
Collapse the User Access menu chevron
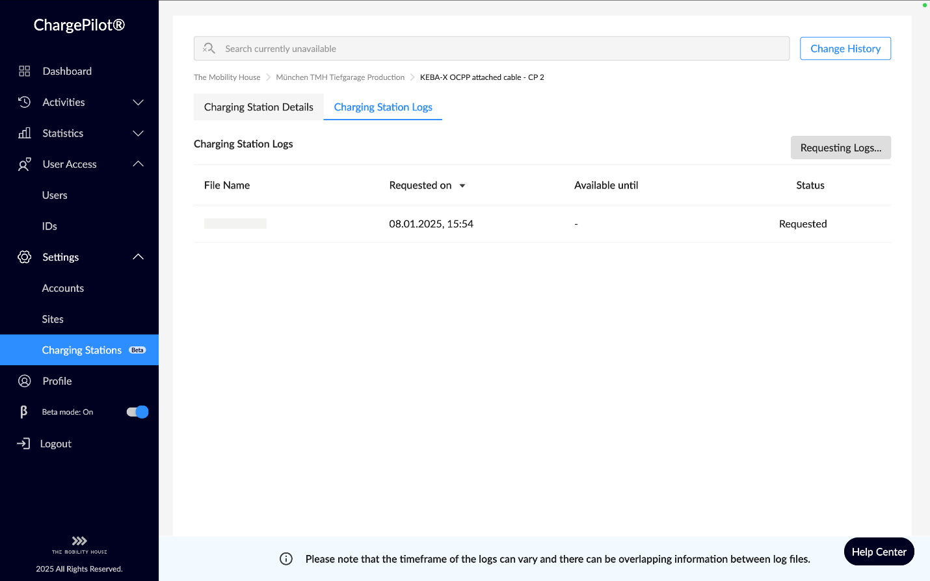coord(138,164)
